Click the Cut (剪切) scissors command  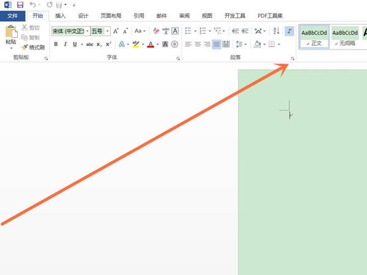[x=30, y=28]
